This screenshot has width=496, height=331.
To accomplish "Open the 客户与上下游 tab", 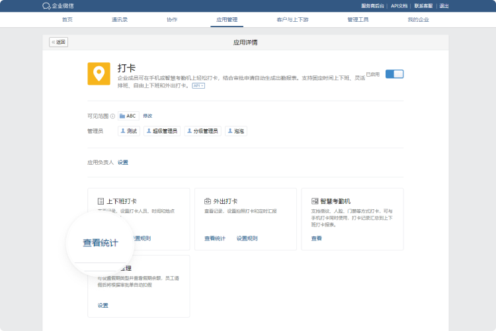I will [292, 20].
